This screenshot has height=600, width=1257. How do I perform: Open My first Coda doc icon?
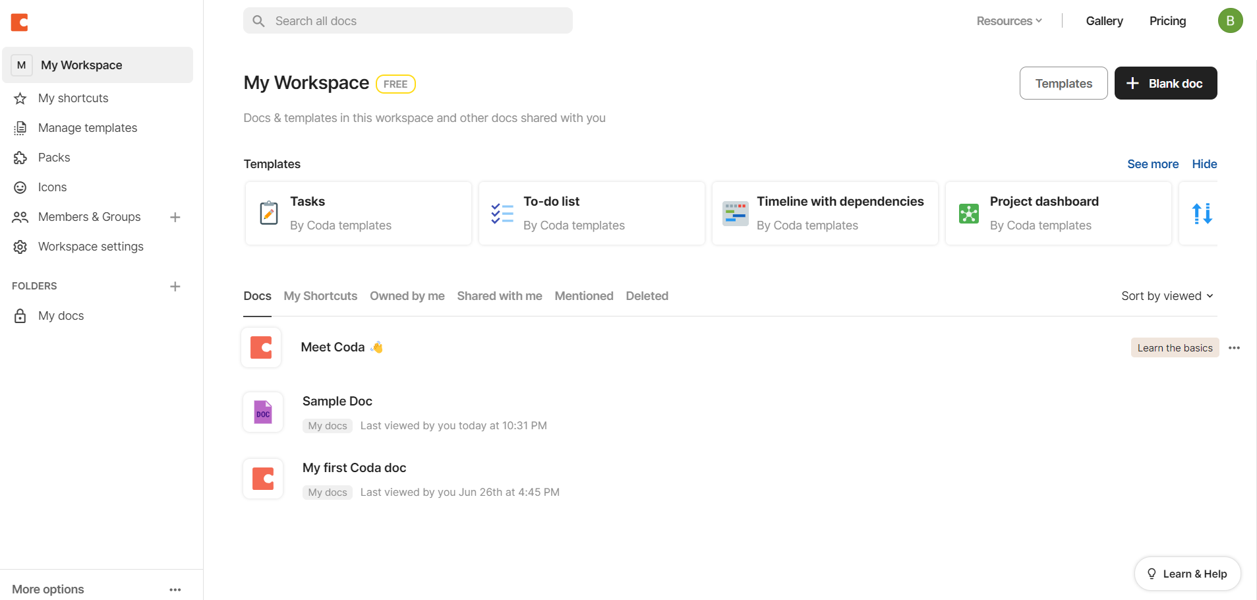tap(263, 479)
